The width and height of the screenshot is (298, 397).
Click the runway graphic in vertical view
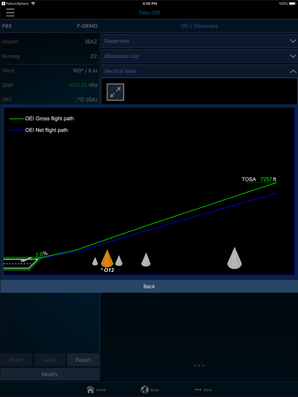[21, 263]
